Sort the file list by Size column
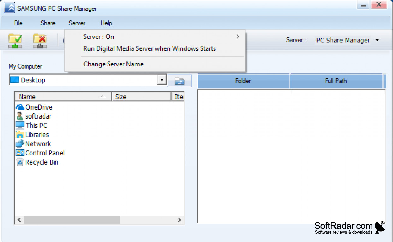 coord(141,97)
